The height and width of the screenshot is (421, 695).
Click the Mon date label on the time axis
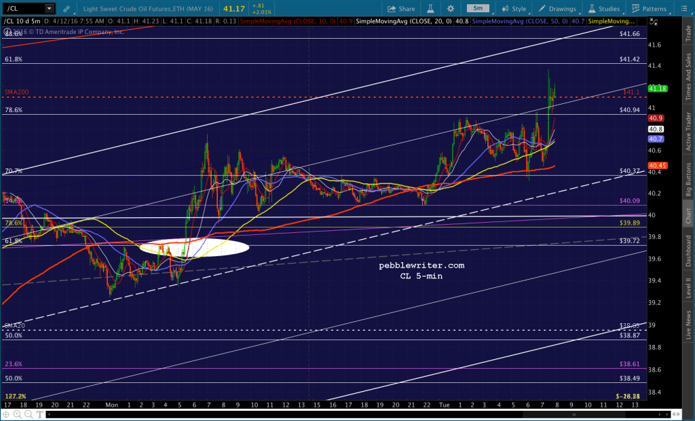[x=112, y=405]
